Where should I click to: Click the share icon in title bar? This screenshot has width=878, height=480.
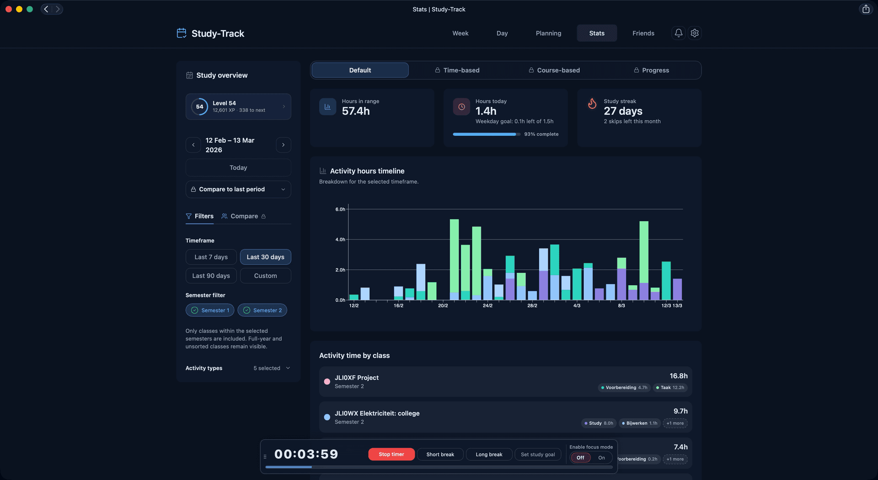click(866, 9)
